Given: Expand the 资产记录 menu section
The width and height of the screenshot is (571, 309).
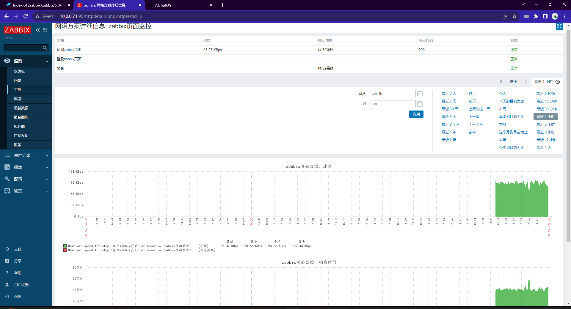Looking at the screenshot, I should (47, 155).
